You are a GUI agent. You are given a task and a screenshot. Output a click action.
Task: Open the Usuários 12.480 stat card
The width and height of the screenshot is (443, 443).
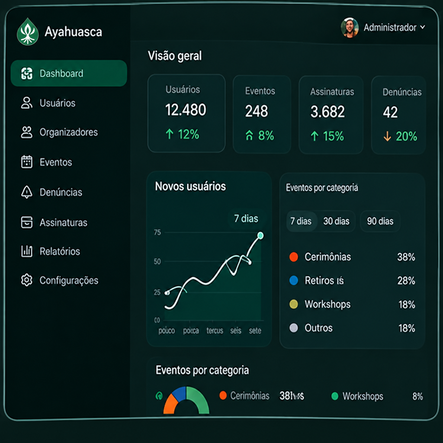tap(186, 113)
